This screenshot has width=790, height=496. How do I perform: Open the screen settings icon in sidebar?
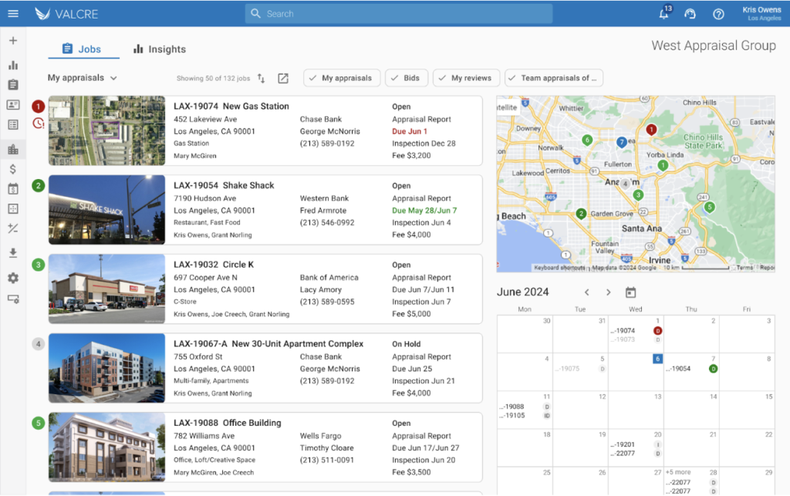coord(13,299)
